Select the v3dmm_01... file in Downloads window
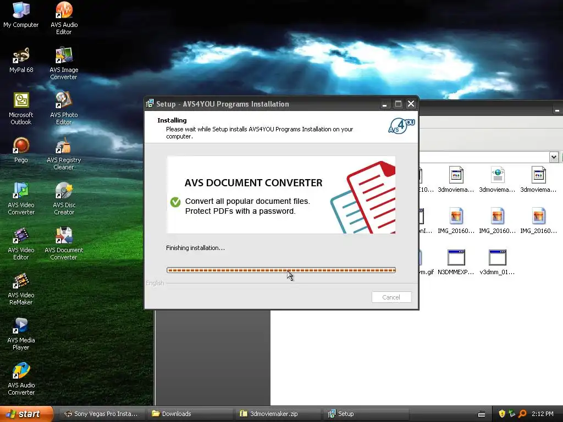Viewport: 563px width, 422px height. pos(497,262)
